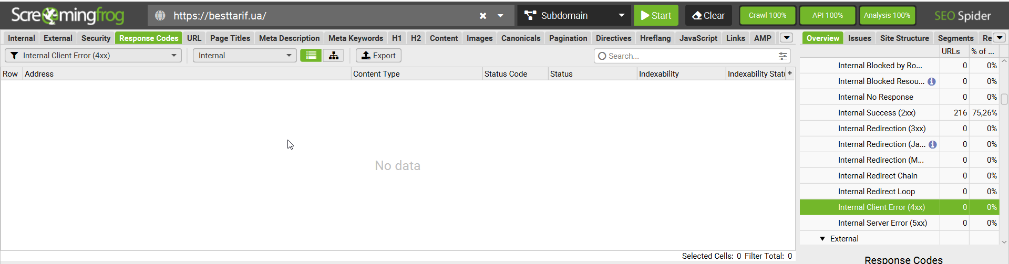Show more right panel tabs dropdown
The width and height of the screenshot is (1009, 264).
[1000, 38]
